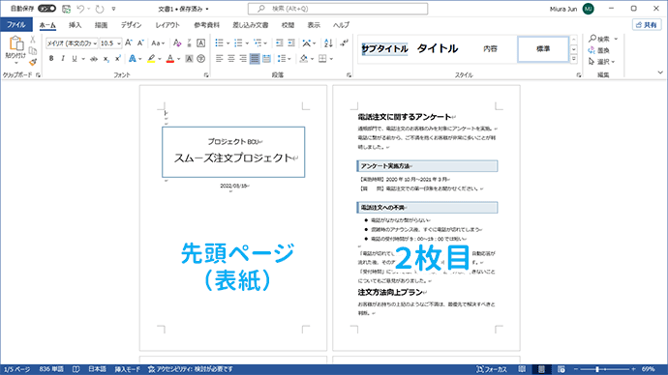Switch to print layout view in status bar
Screen dimensions: 668x375
[x=541, y=369]
